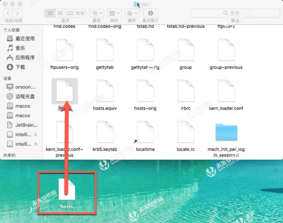The height and width of the screenshot is (223, 283).
Task: Select the group file icon
Action: (186, 50)
